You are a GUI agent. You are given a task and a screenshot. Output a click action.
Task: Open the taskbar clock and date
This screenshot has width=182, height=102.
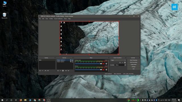pyautogui.click(x=174, y=100)
